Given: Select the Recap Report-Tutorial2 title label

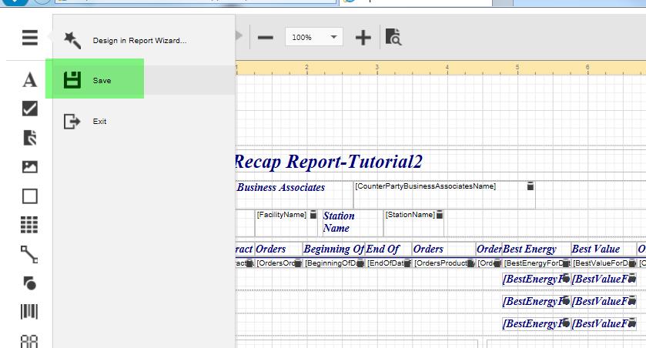Looking at the screenshot, I should pos(328,162).
